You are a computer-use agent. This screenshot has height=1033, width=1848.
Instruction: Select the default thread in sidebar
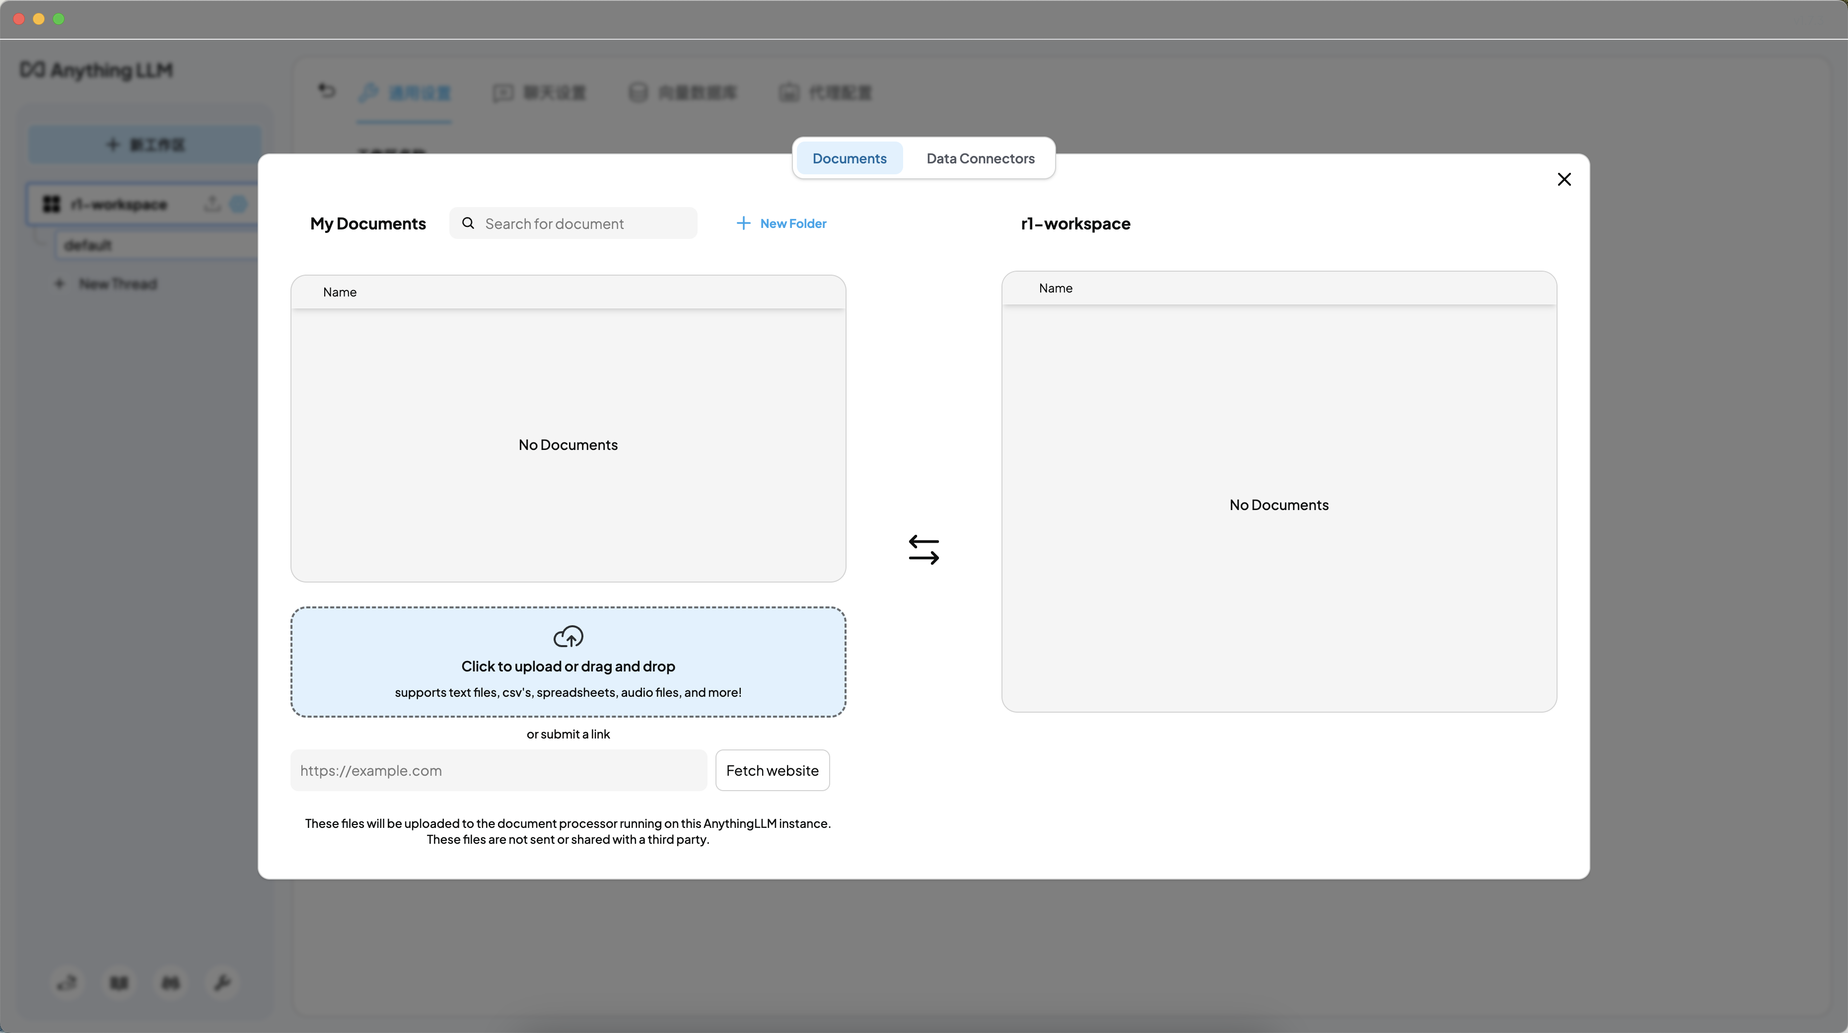pyautogui.click(x=154, y=245)
